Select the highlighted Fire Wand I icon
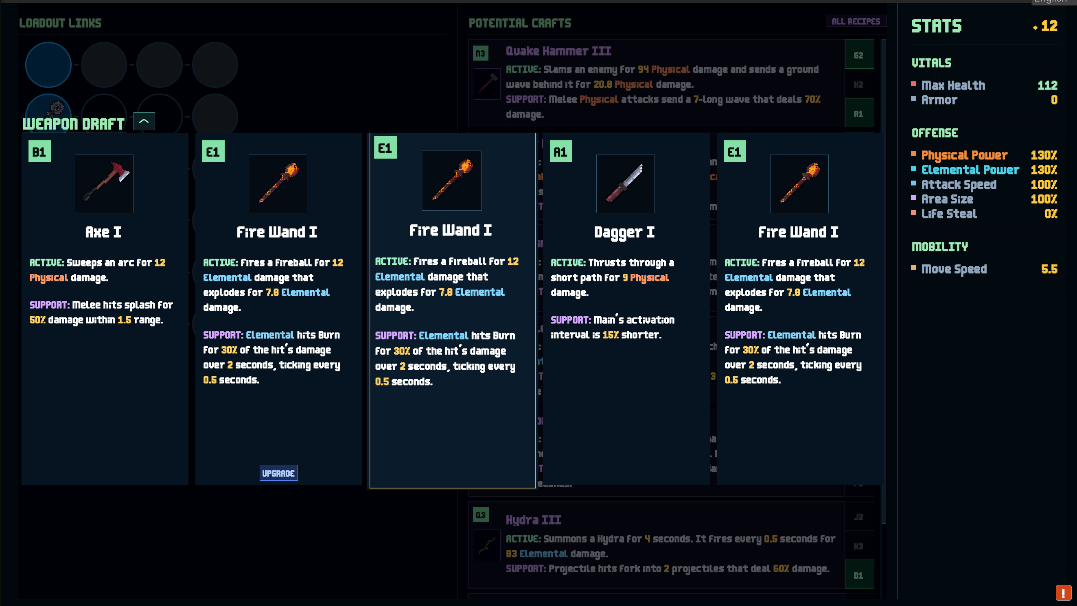This screenshot has height=606, width=1077. pos(451,181)
